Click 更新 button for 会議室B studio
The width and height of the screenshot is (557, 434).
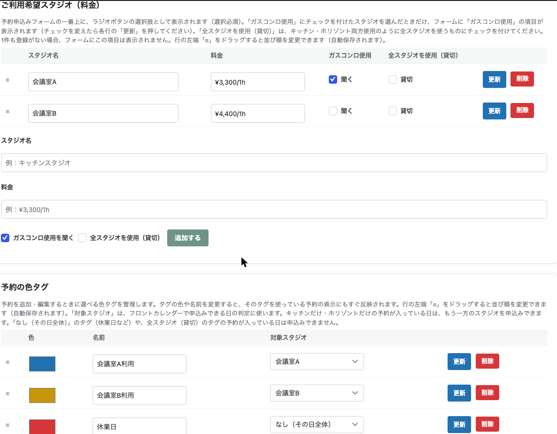[494, 111]
